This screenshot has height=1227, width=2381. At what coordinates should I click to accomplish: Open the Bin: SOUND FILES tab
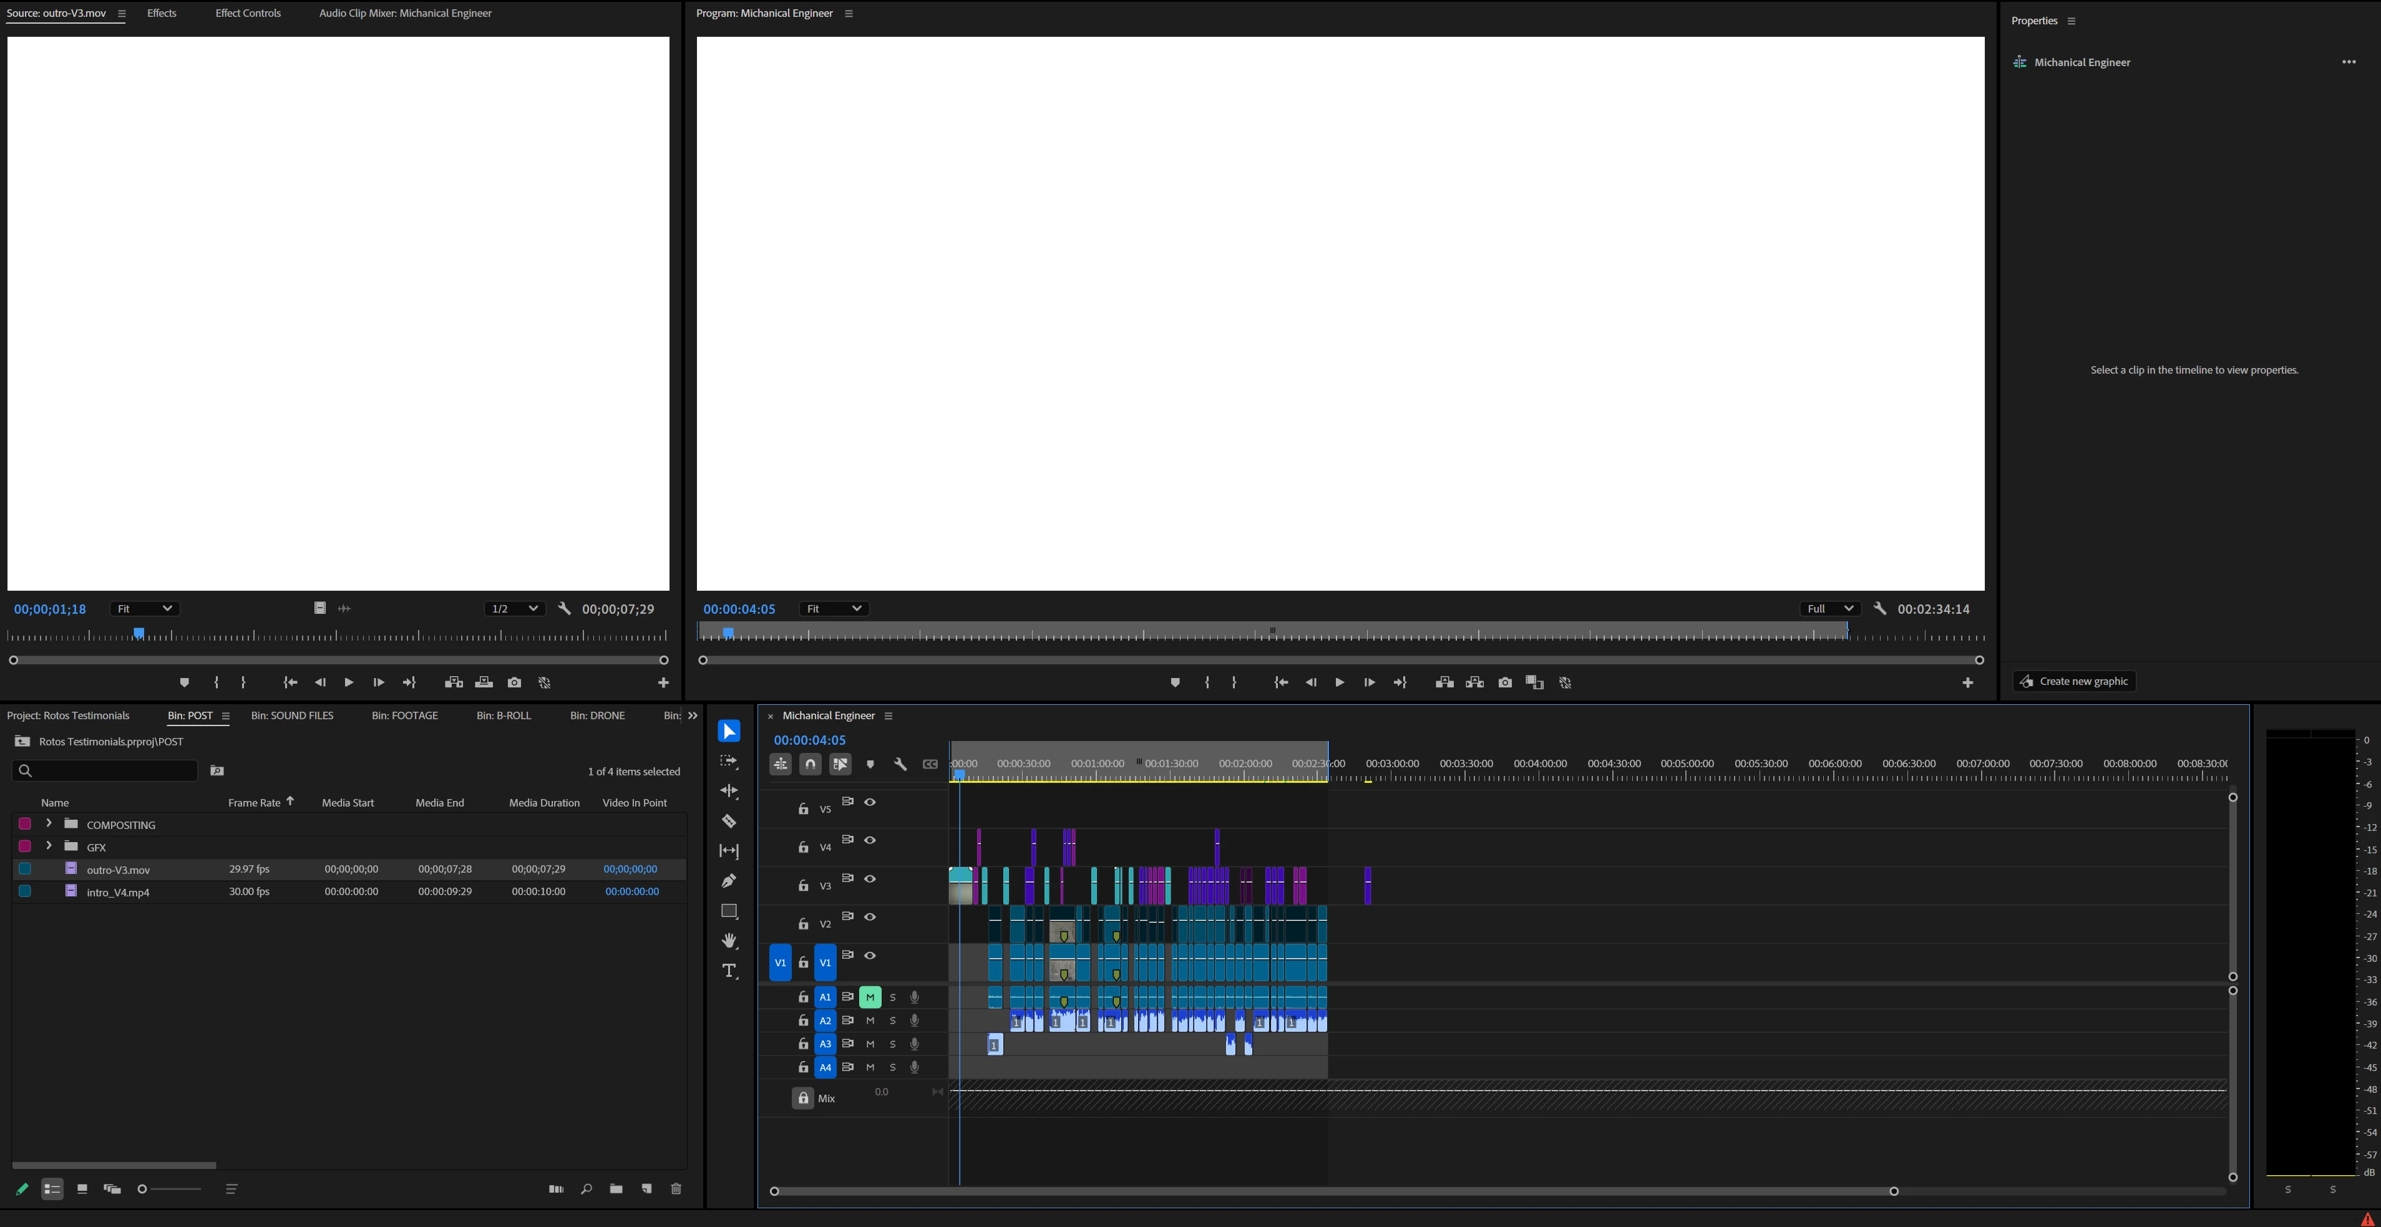pos(292,715)
